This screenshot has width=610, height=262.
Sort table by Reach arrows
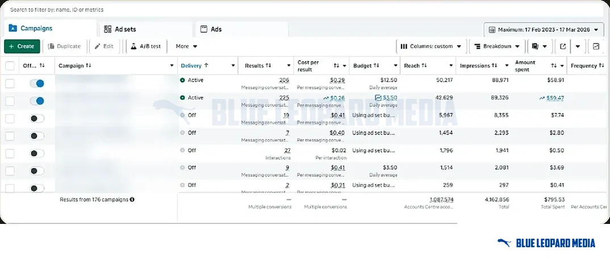point(424,66)
